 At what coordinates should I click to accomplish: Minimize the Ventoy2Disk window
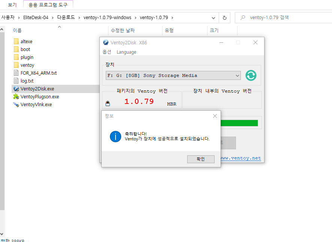(221, 42)
